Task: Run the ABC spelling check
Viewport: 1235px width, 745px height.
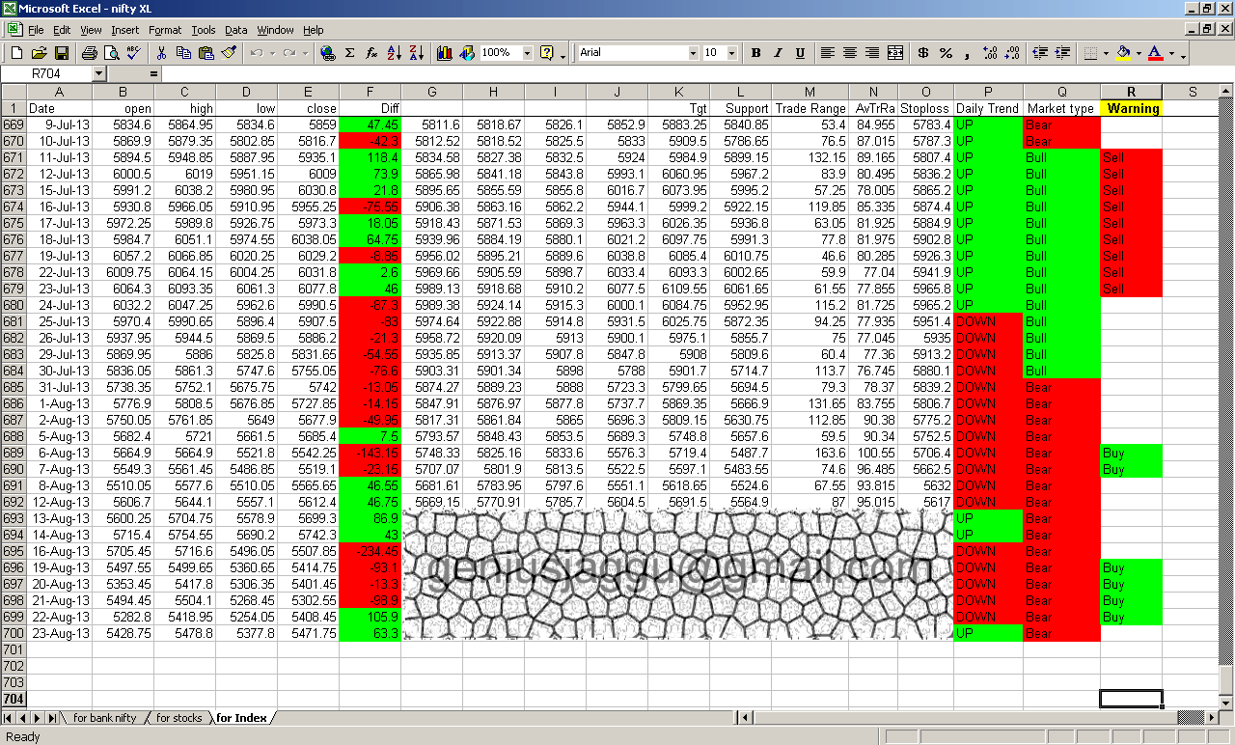Action: [133, 53]
